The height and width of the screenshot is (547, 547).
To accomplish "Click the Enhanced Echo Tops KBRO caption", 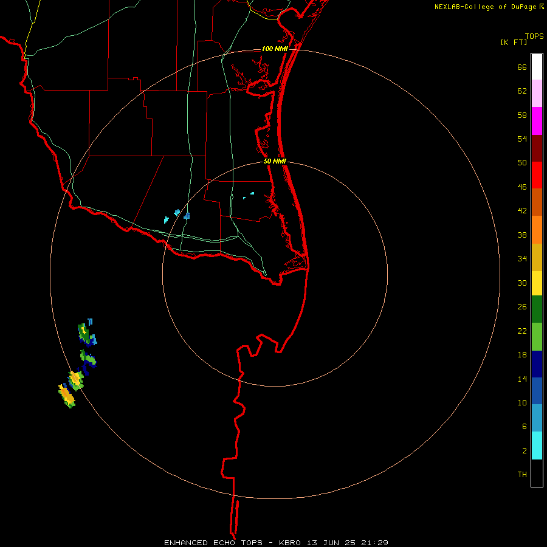I will [x=276, y=543].
